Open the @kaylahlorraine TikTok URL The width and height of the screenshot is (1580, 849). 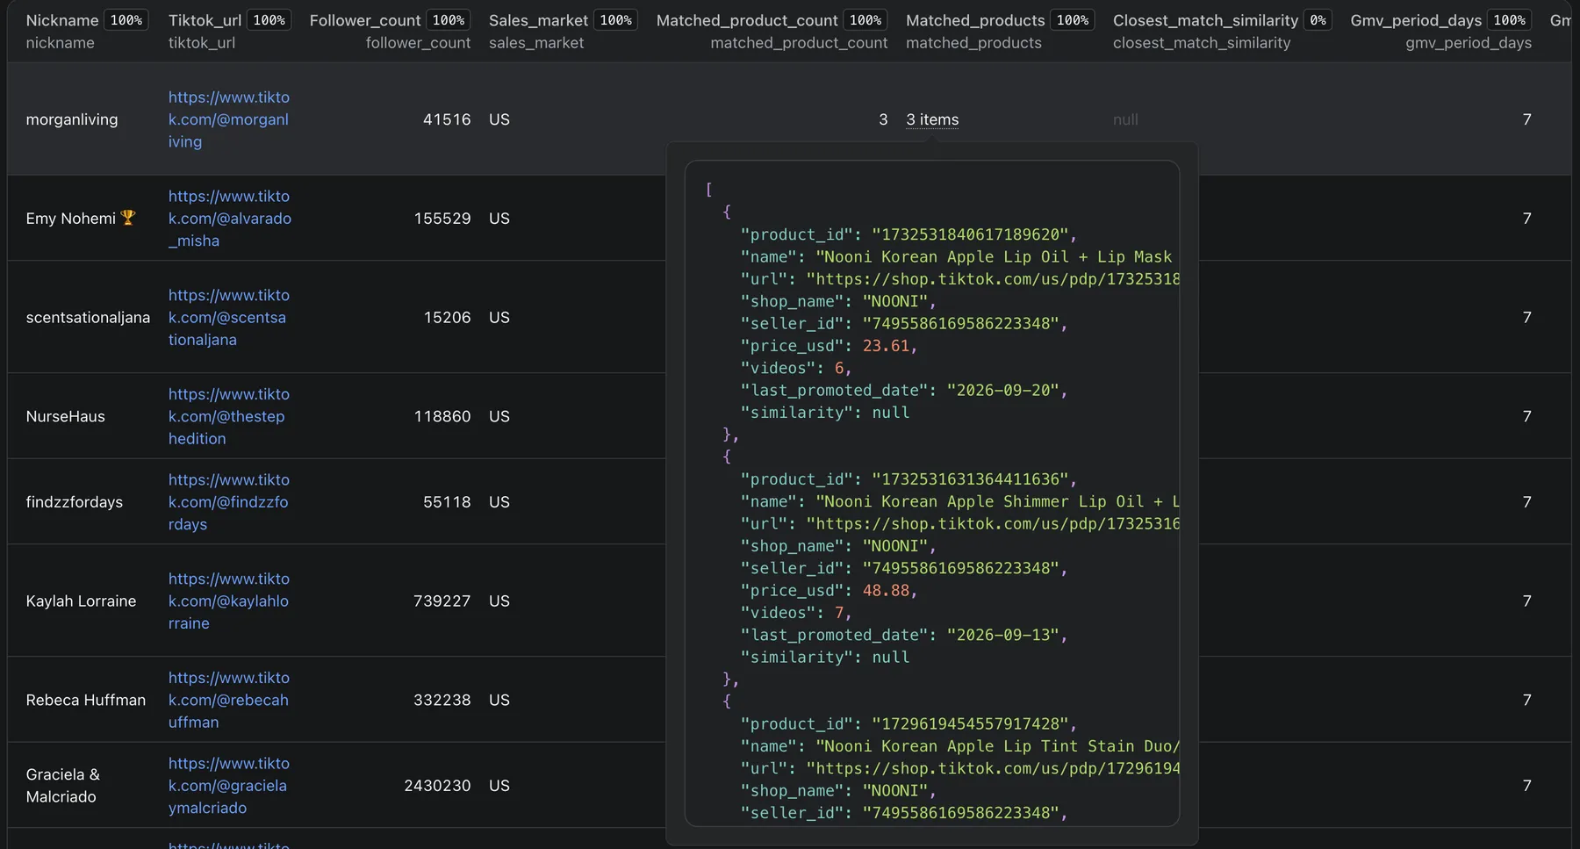click(x=229, y=601)
